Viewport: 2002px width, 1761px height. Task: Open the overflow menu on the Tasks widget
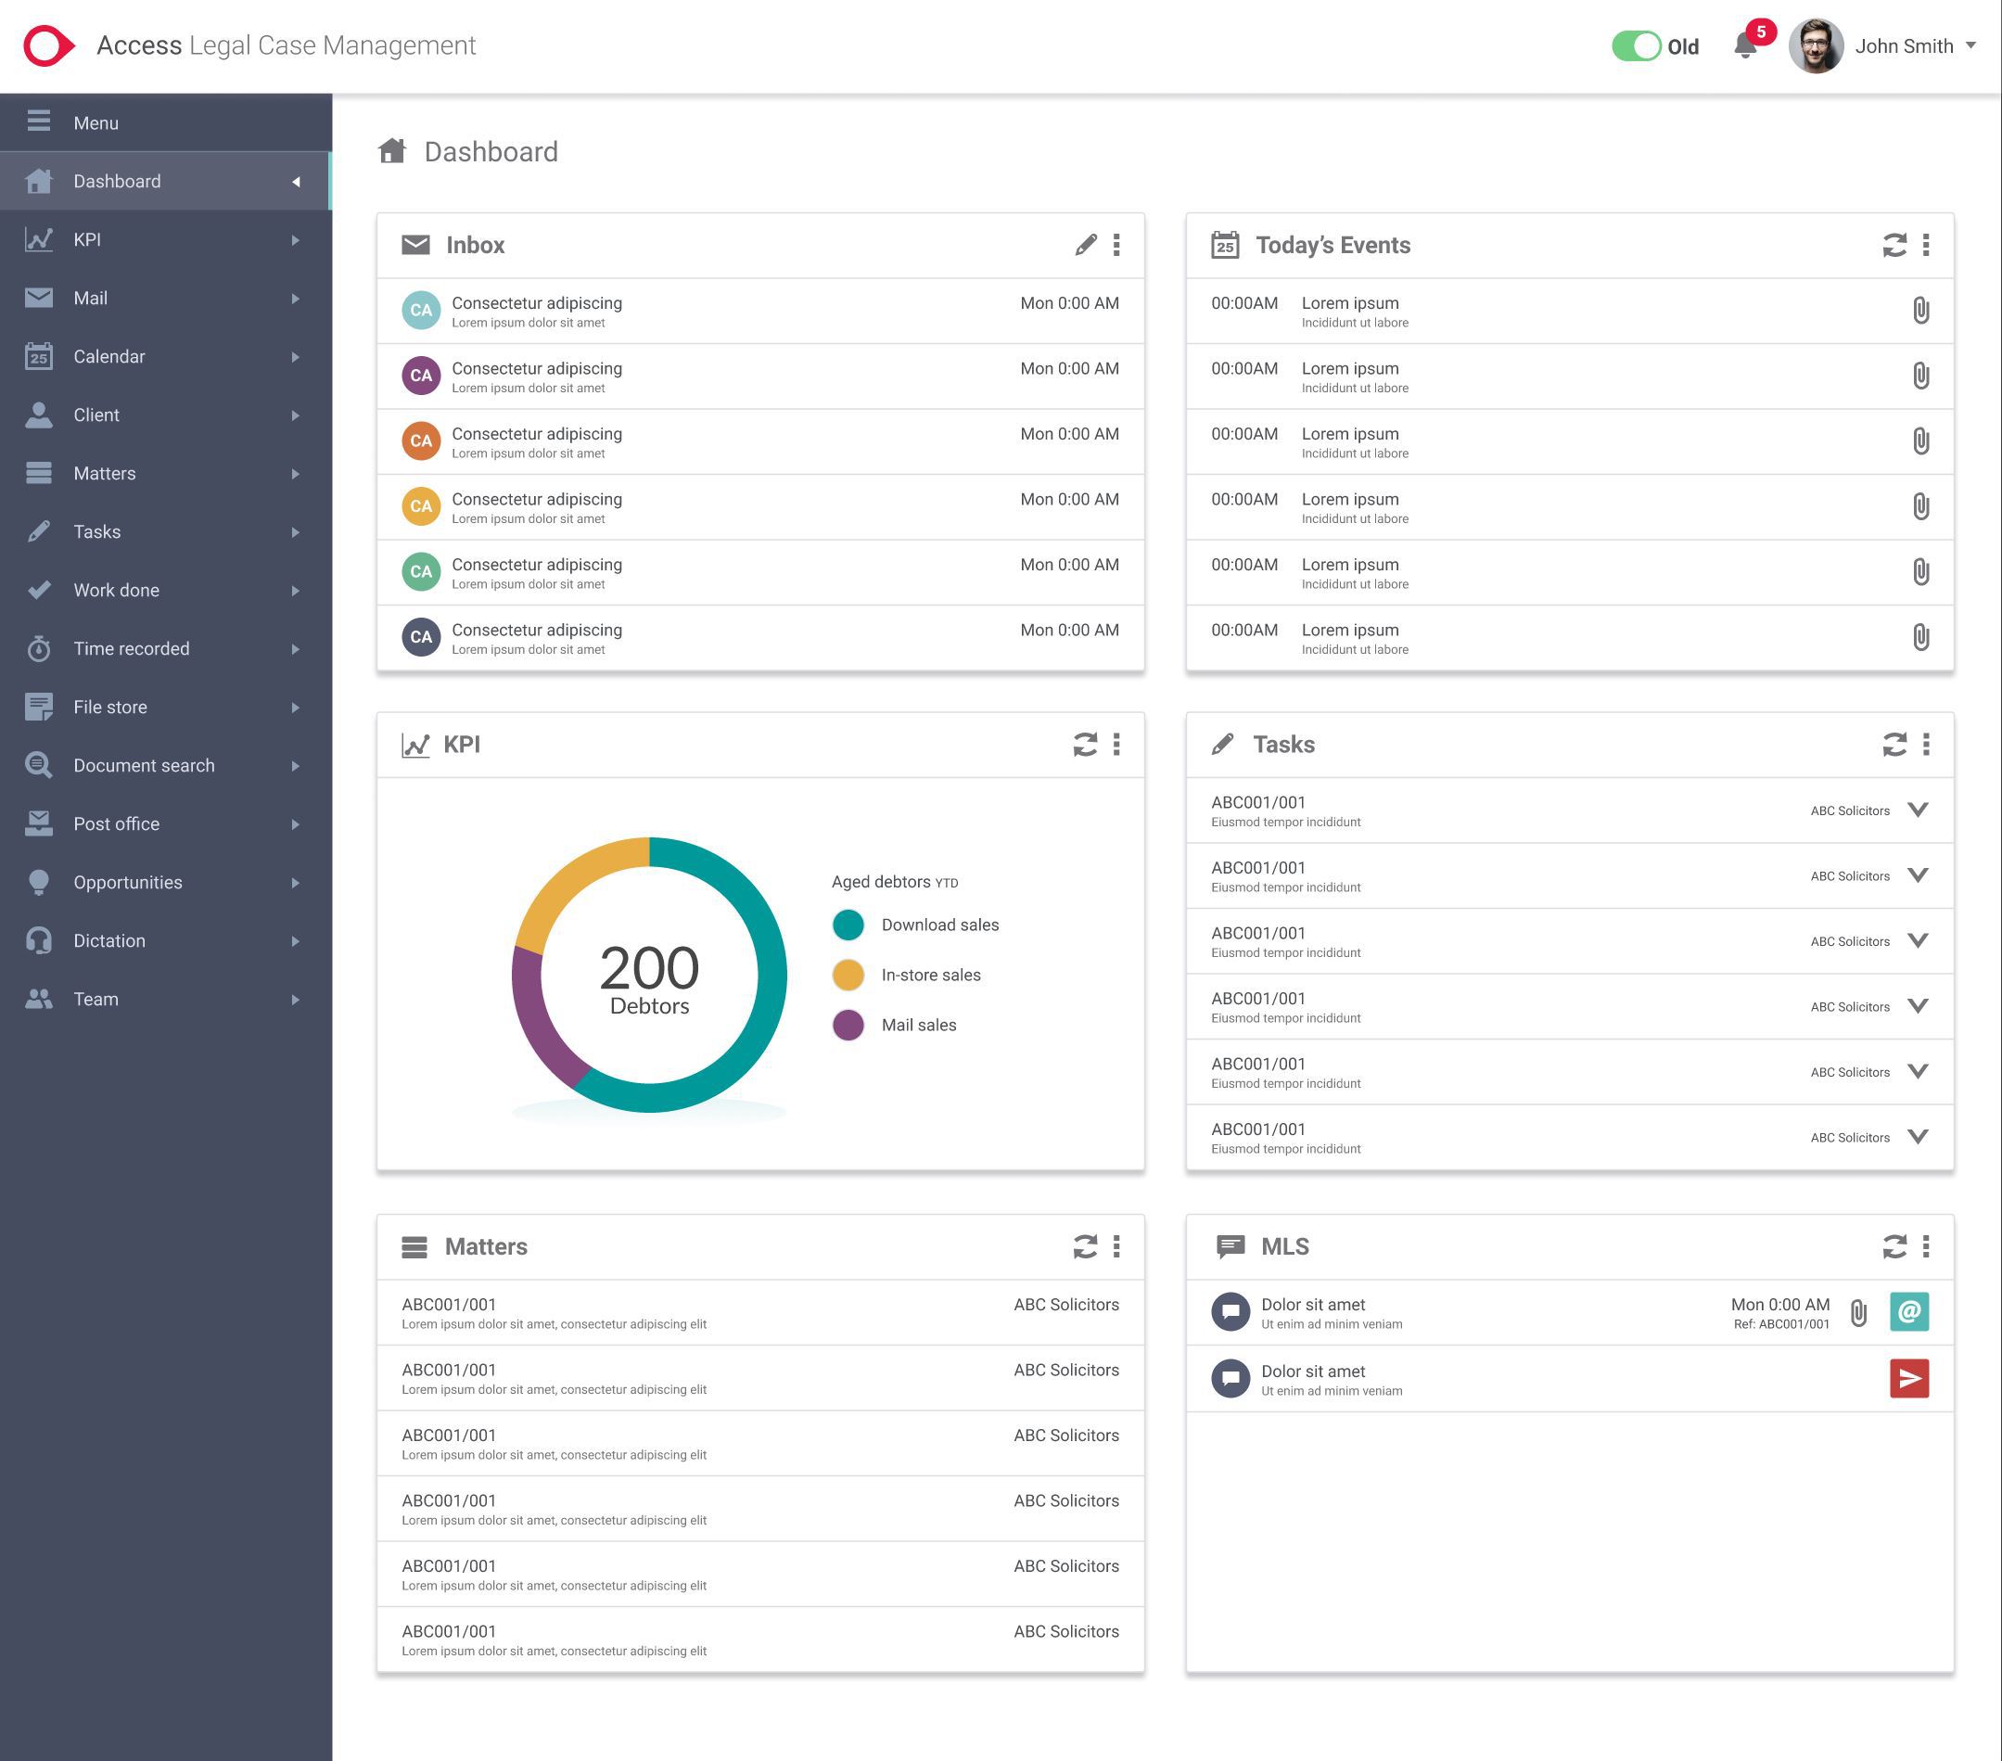(x=1926, y=745)
